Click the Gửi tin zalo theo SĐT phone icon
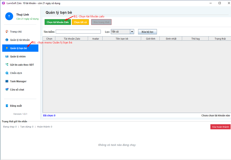Viewport: 231px width, 160px height. tap(7, 65)
